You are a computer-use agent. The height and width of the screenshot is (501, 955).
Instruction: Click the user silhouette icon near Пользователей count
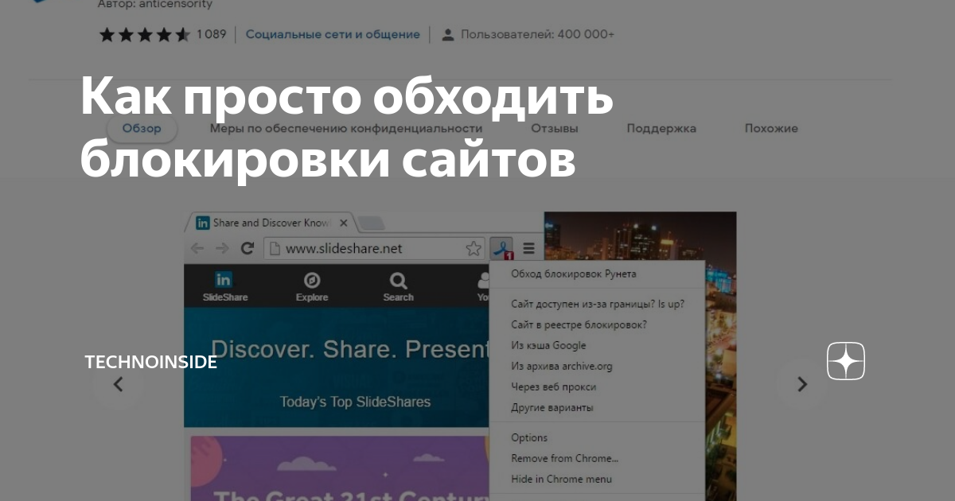pos(448,34)
